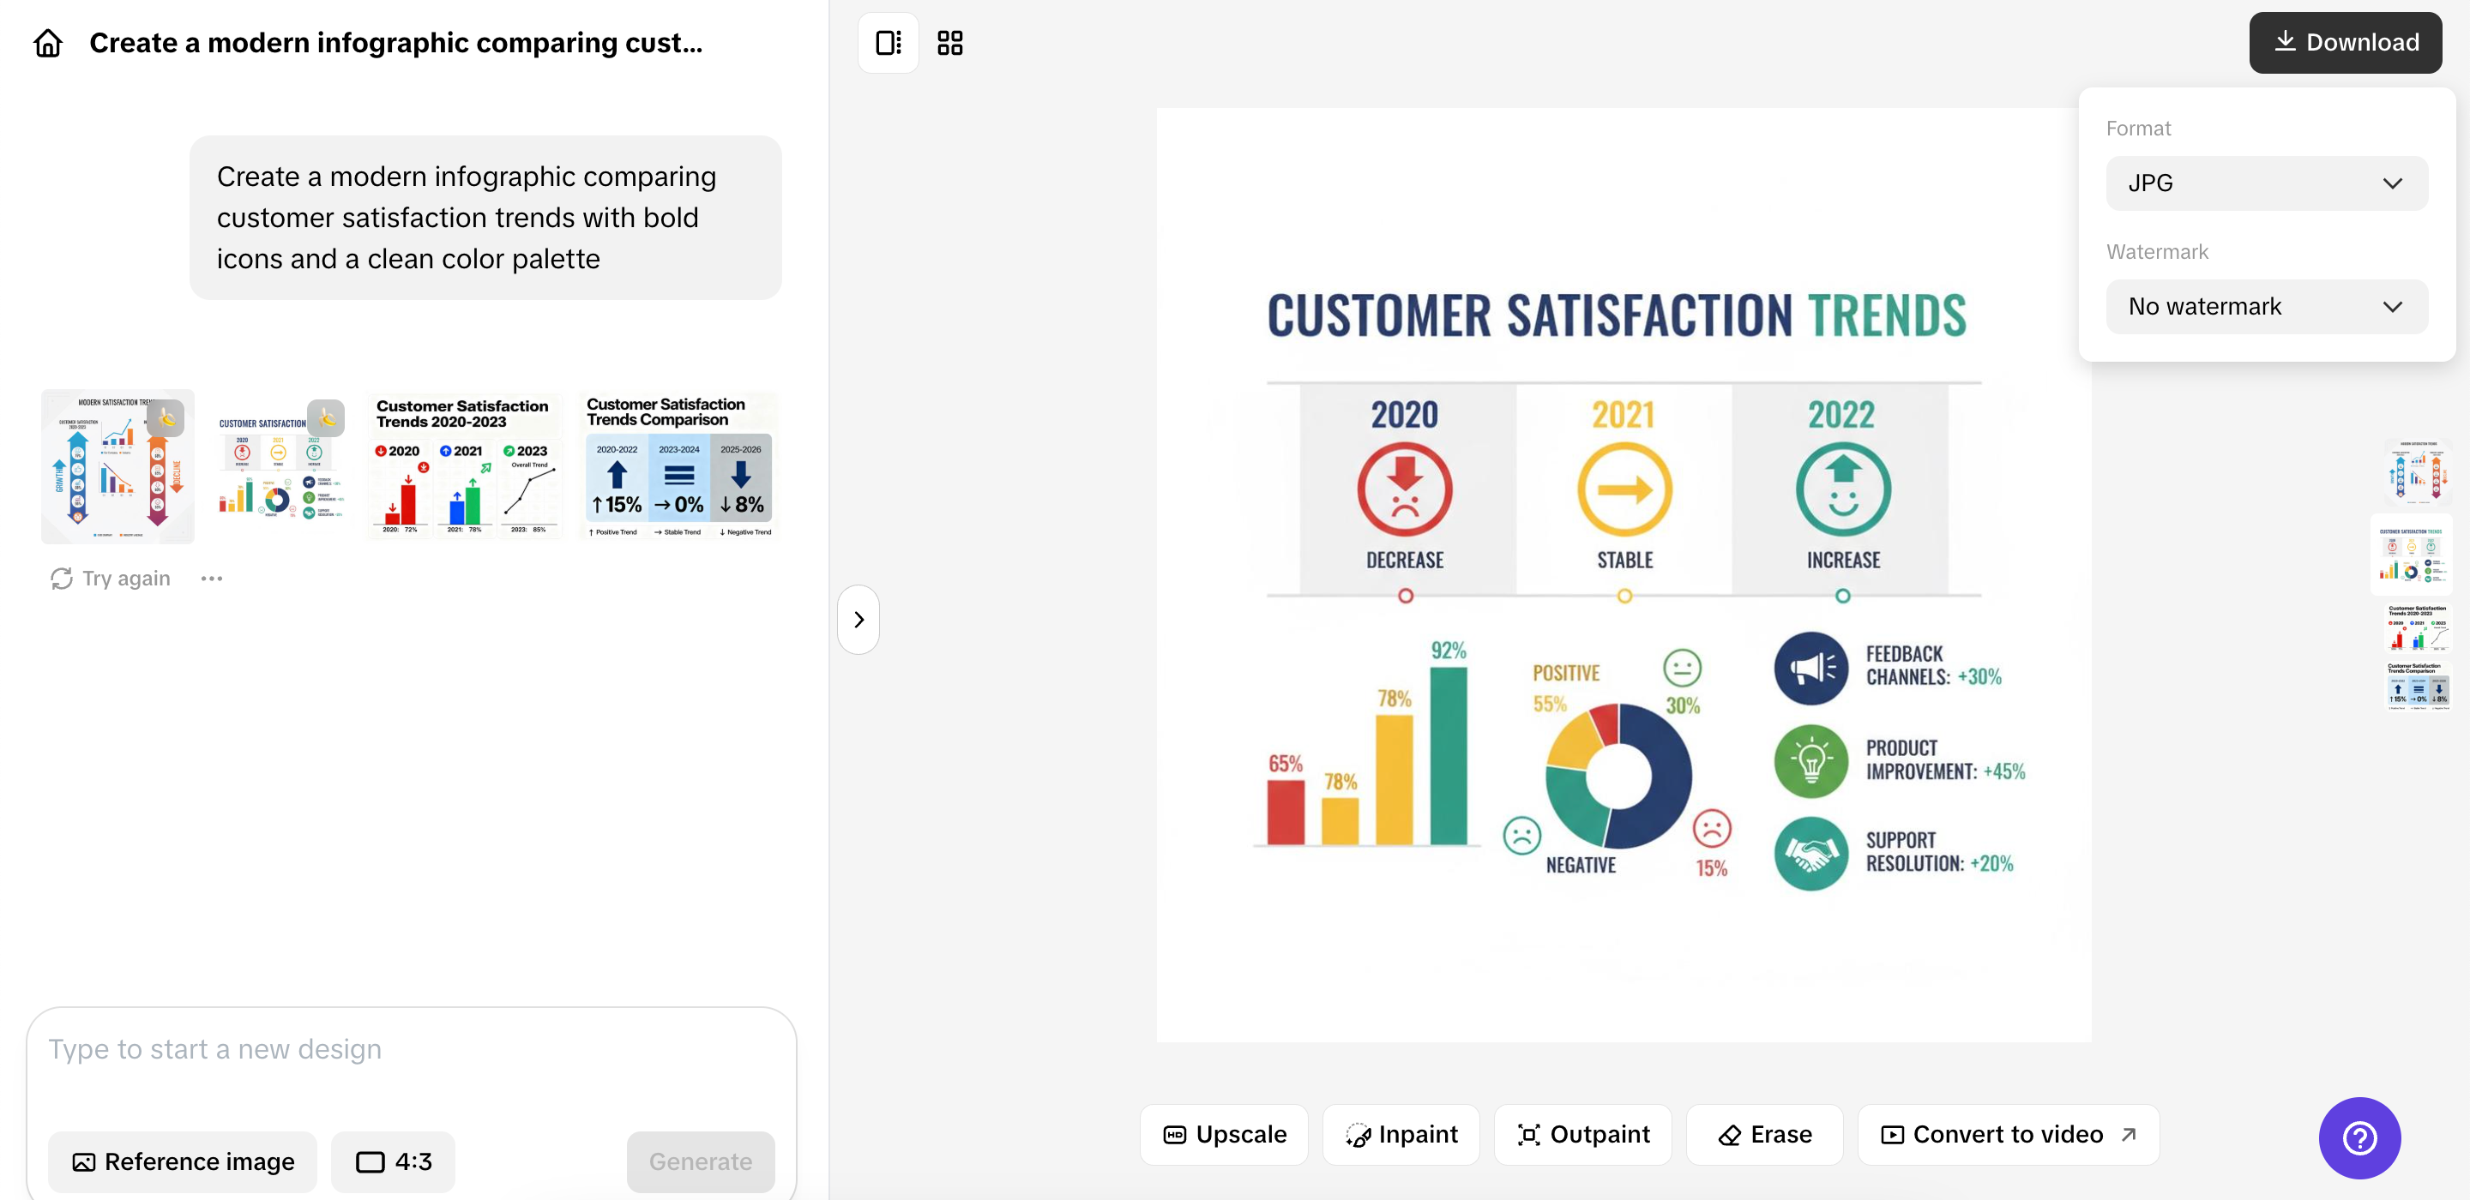Click the Try again refresh icon
The image size is (2470, 1200).
(x=62, y=578)
